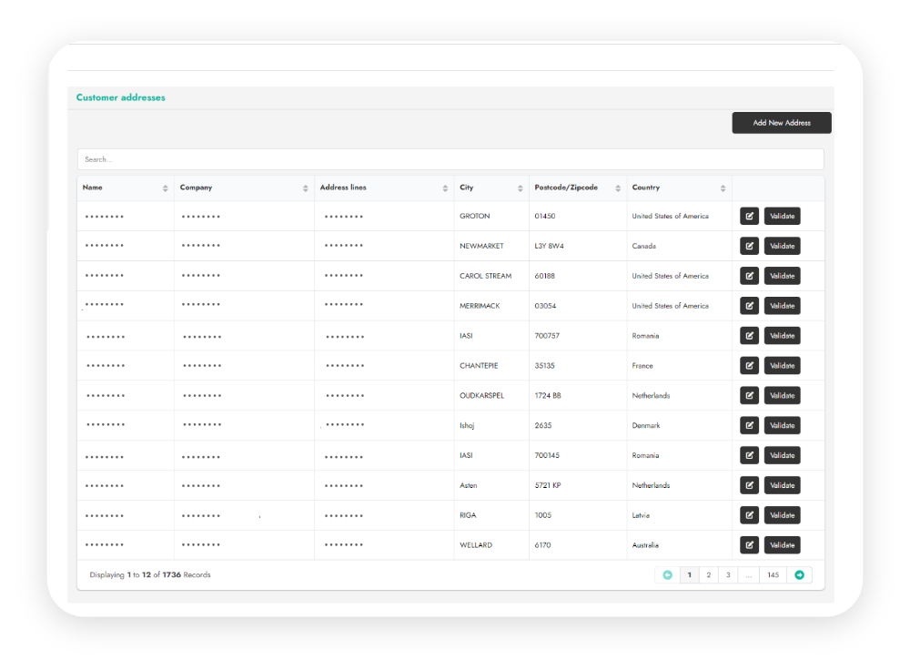Validate the GROTON address

click(x=783, y=216)
